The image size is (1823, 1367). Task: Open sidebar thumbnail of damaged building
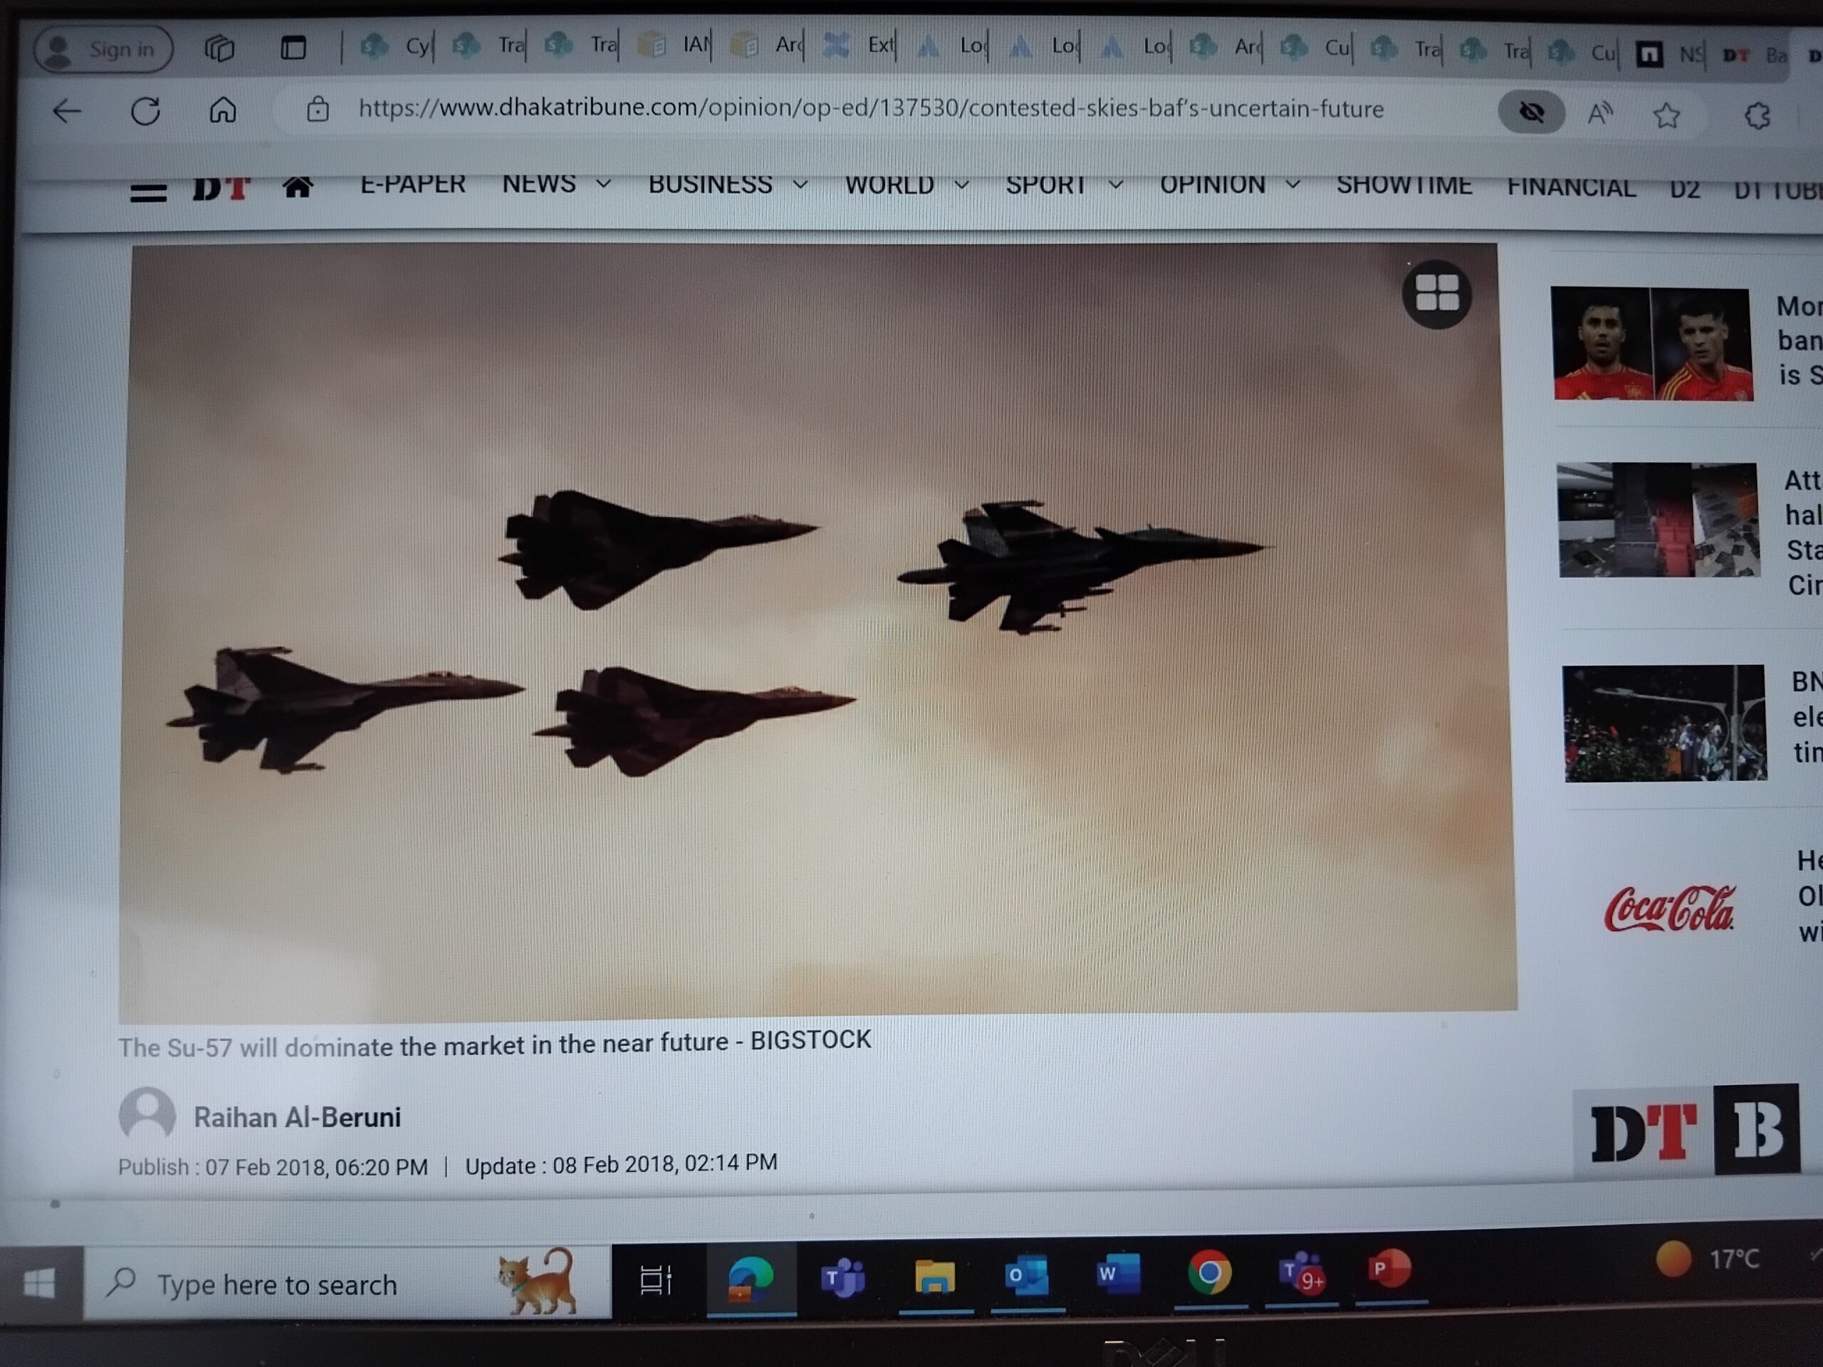(x=1659, y=520)
